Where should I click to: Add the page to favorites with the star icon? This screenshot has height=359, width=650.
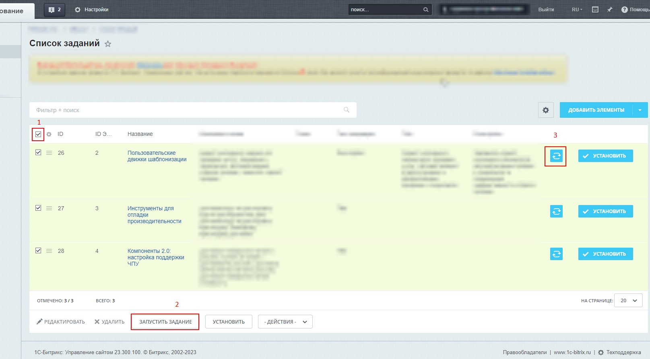(x=108, y=44)
